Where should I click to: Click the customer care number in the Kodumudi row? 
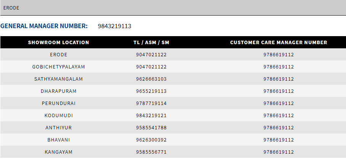[x=278, y=116]
